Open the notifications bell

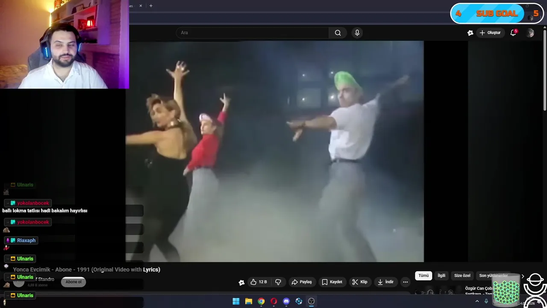point(514,33)
